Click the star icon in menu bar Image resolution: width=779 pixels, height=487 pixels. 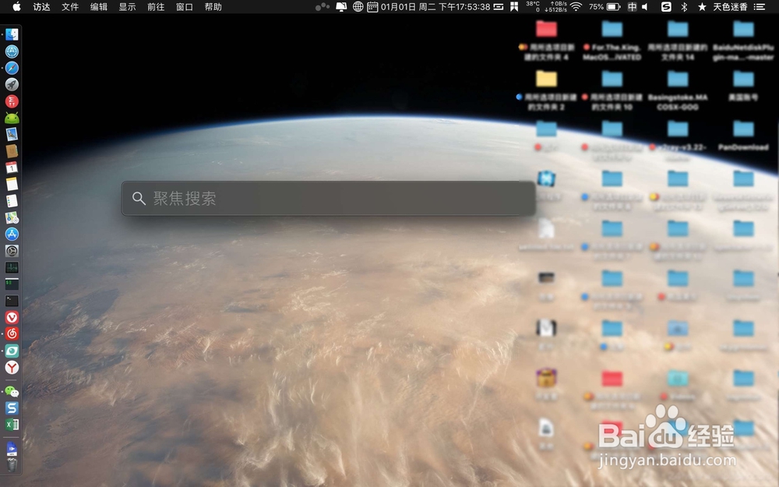(702, 6)
